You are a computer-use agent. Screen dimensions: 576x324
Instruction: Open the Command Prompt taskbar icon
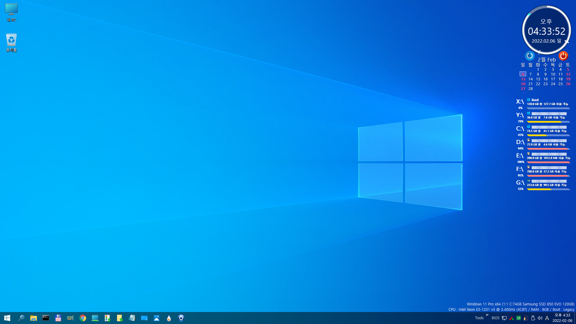coord(46,318)
